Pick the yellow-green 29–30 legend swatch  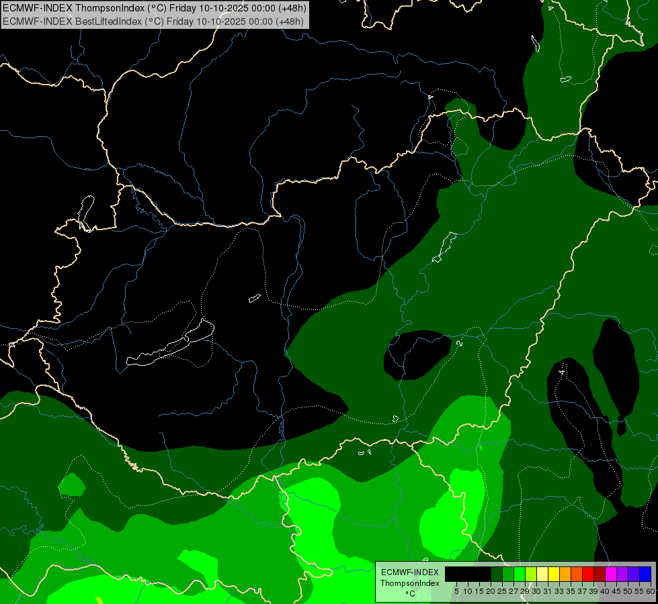point(531,574)
